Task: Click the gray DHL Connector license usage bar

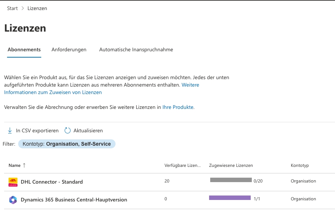Action: [231, 180]
